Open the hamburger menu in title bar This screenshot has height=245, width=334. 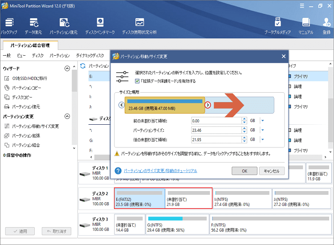tap(302, 6)
